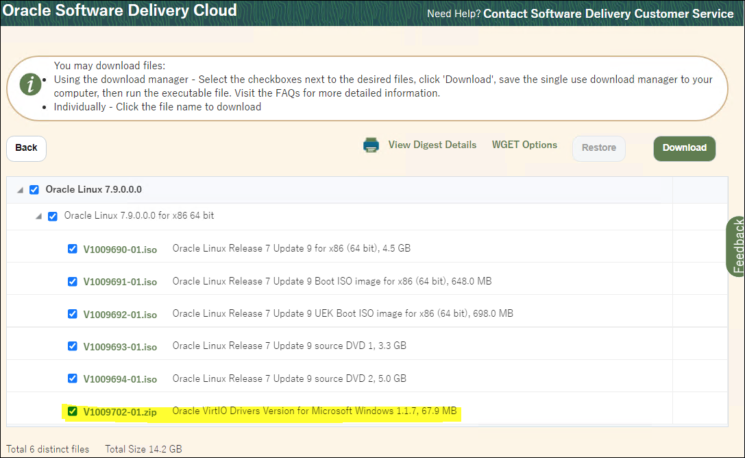Click the V1009694-01.iso file link
This screenshot has height=458, width=745.
pyautogui.click(x=120, y=379)
